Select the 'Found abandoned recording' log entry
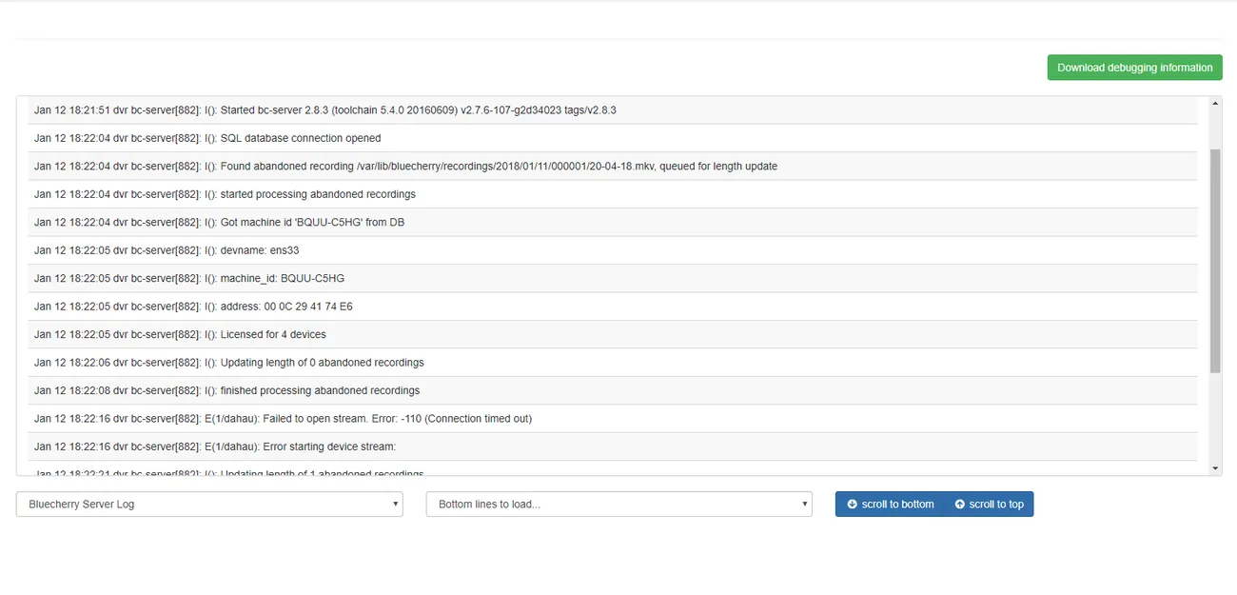 (607, 166)
